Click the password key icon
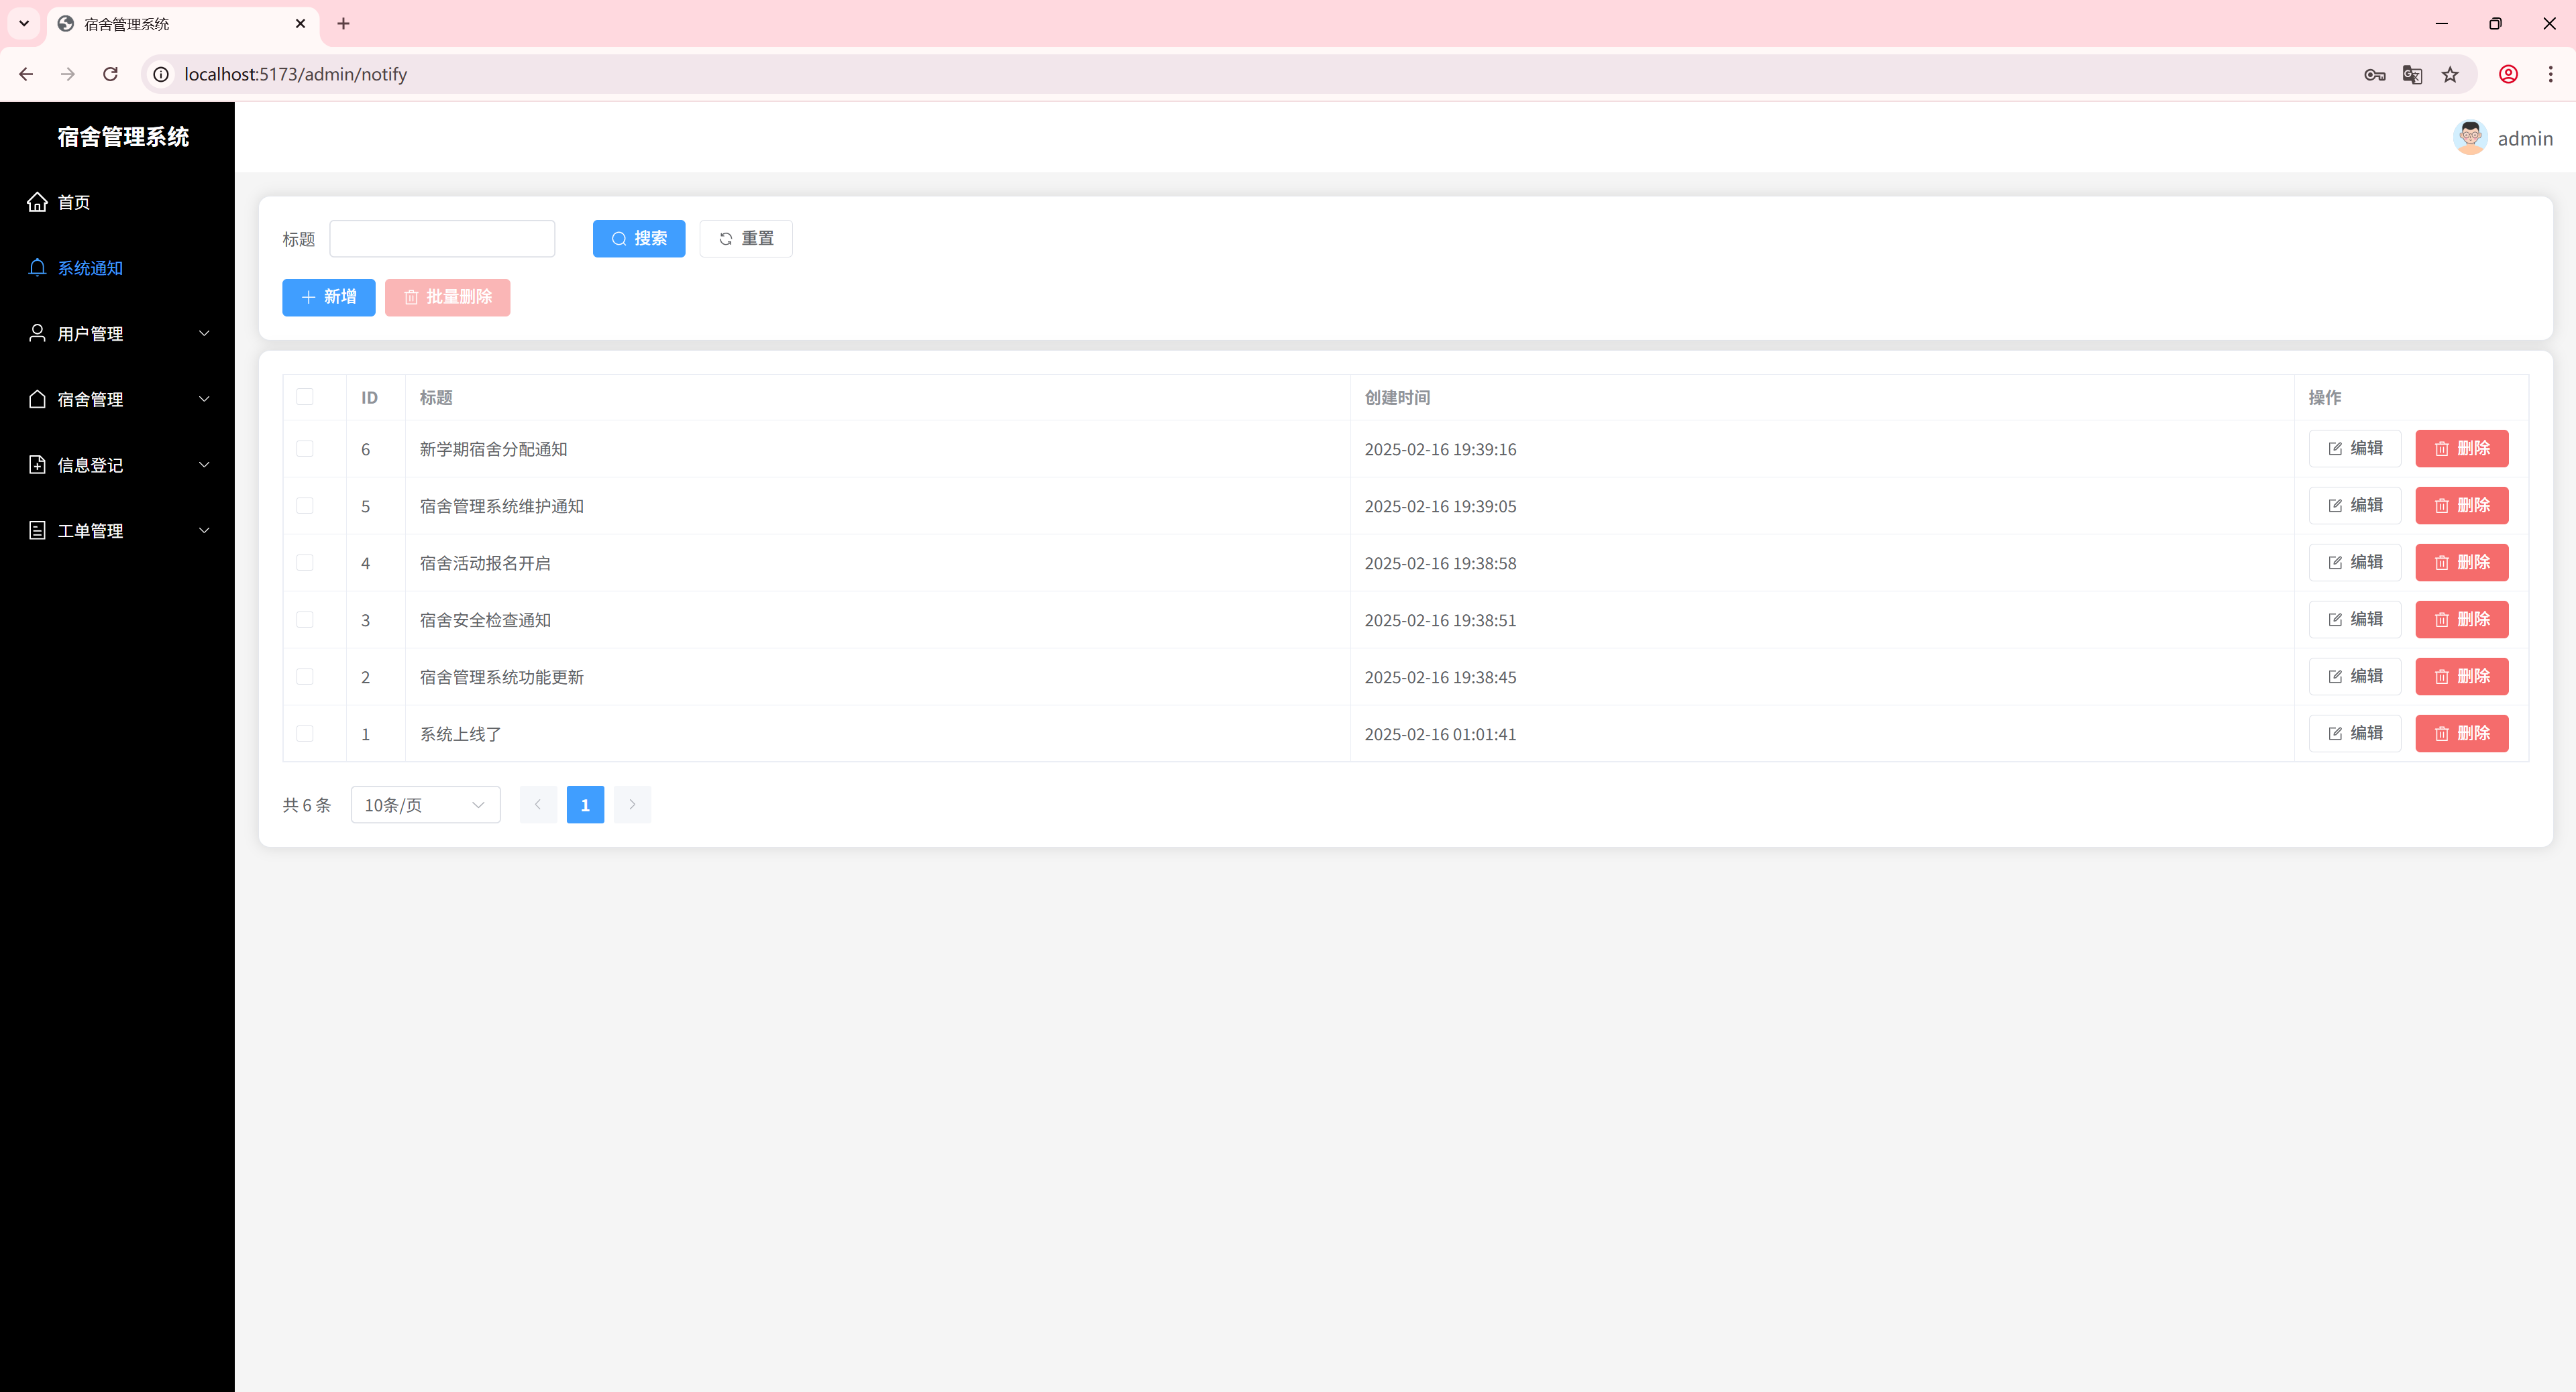Screen dimensions: 2576x1392 point(2374,74)
